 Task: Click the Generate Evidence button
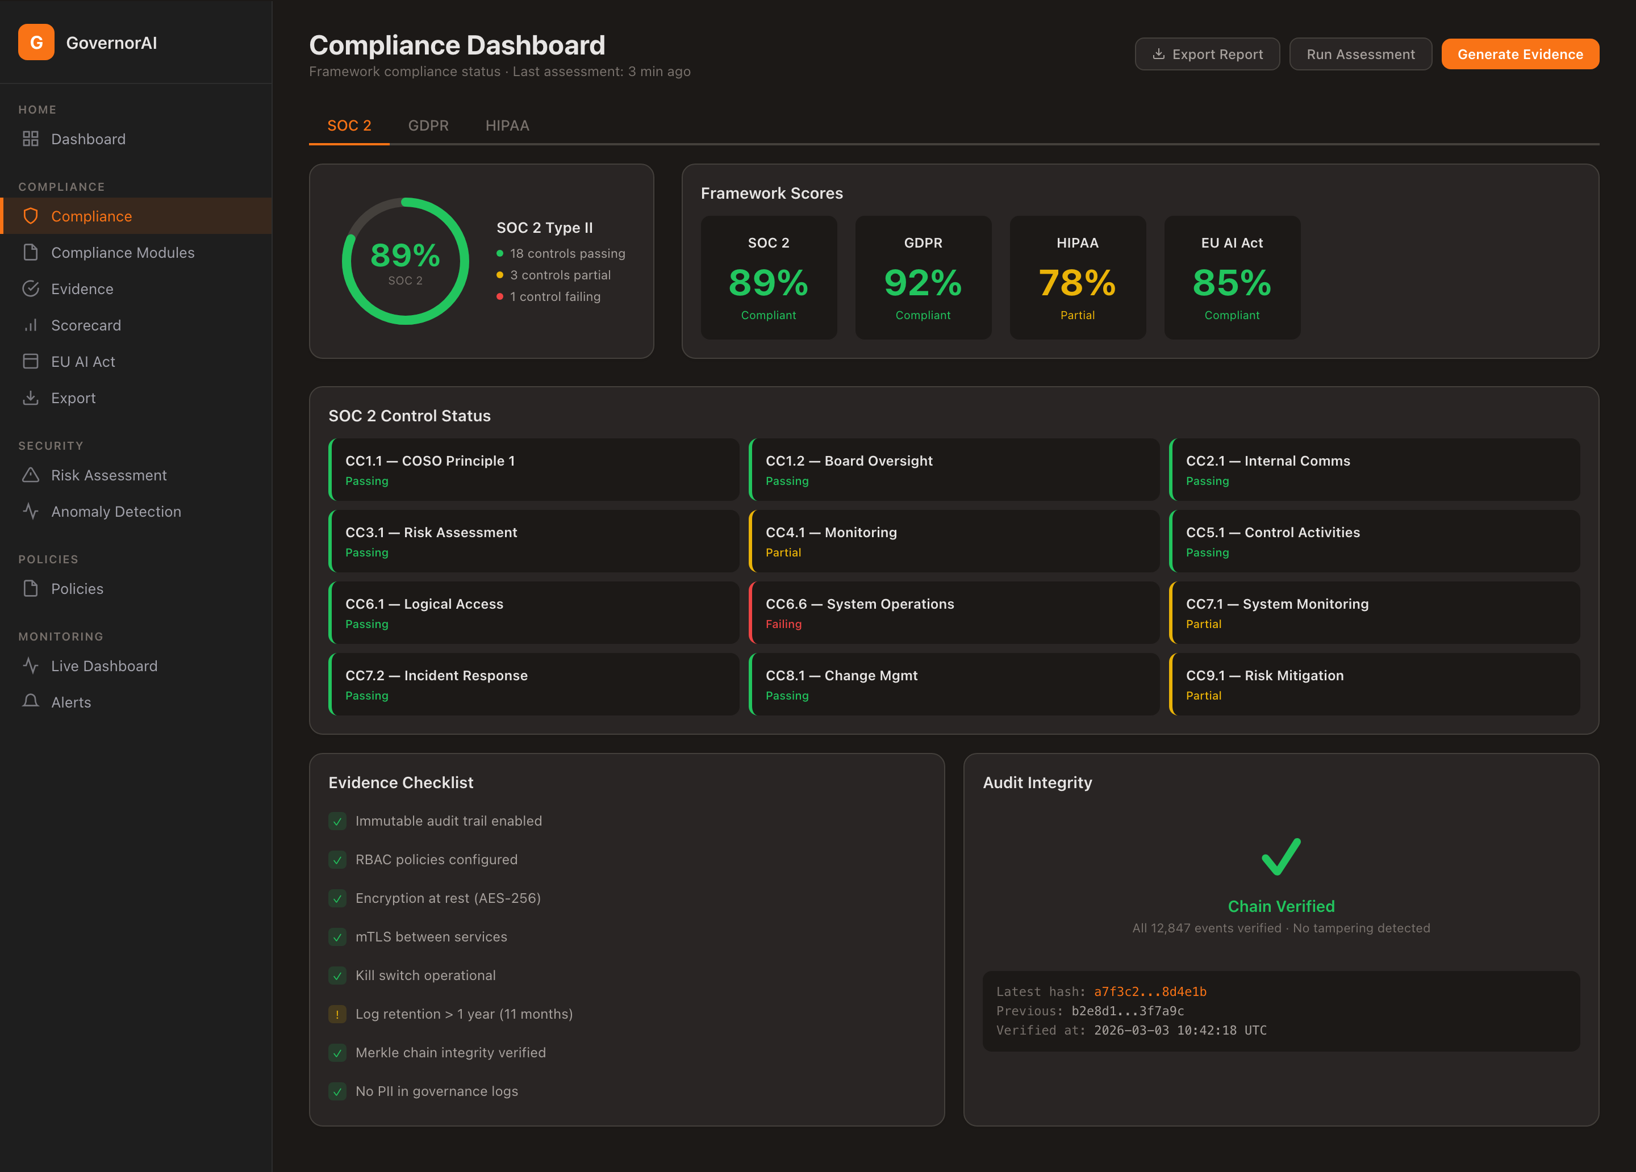pos(1520,53)
